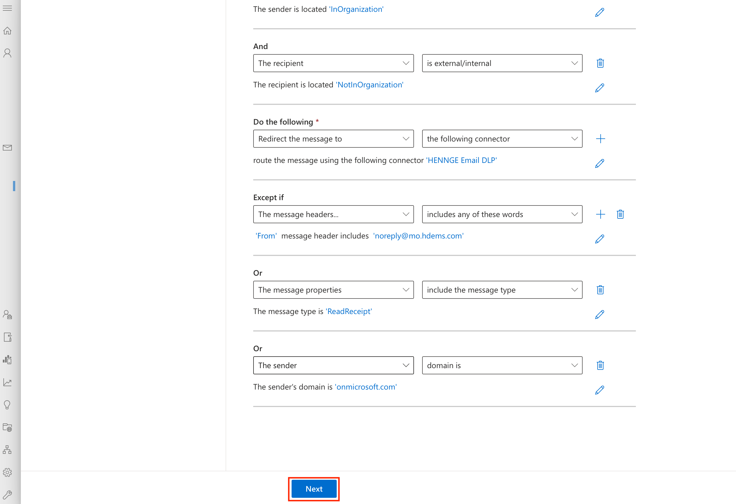Click the 'NotInOrganization' link
736x504 pixels.
point(370,85)
